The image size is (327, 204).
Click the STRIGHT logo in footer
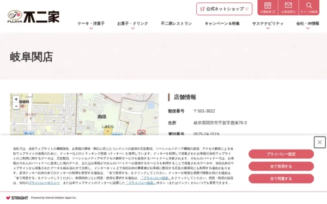click(x=17, y=198)
